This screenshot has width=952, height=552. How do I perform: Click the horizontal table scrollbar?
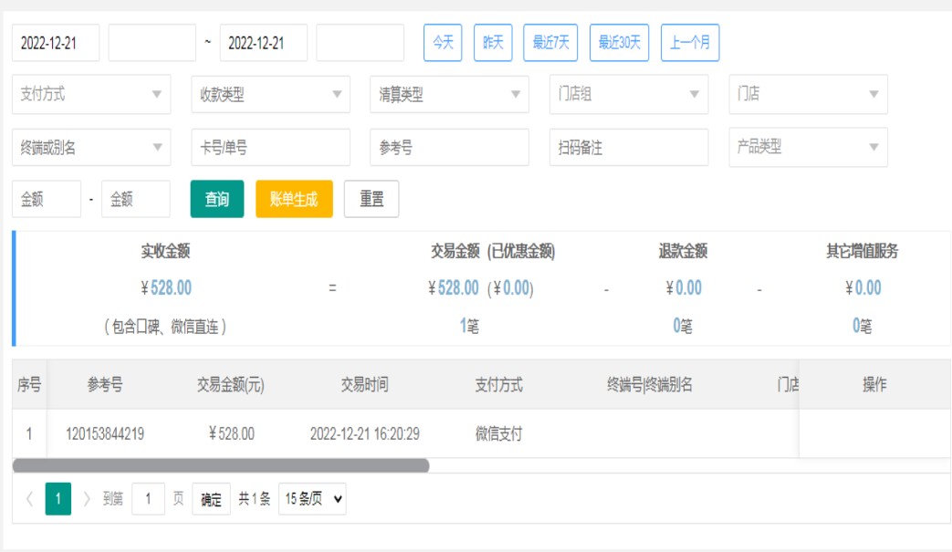click(x=221, y=465)
